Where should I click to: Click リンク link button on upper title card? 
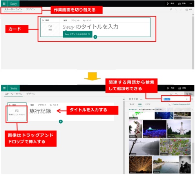click(87, 20)
